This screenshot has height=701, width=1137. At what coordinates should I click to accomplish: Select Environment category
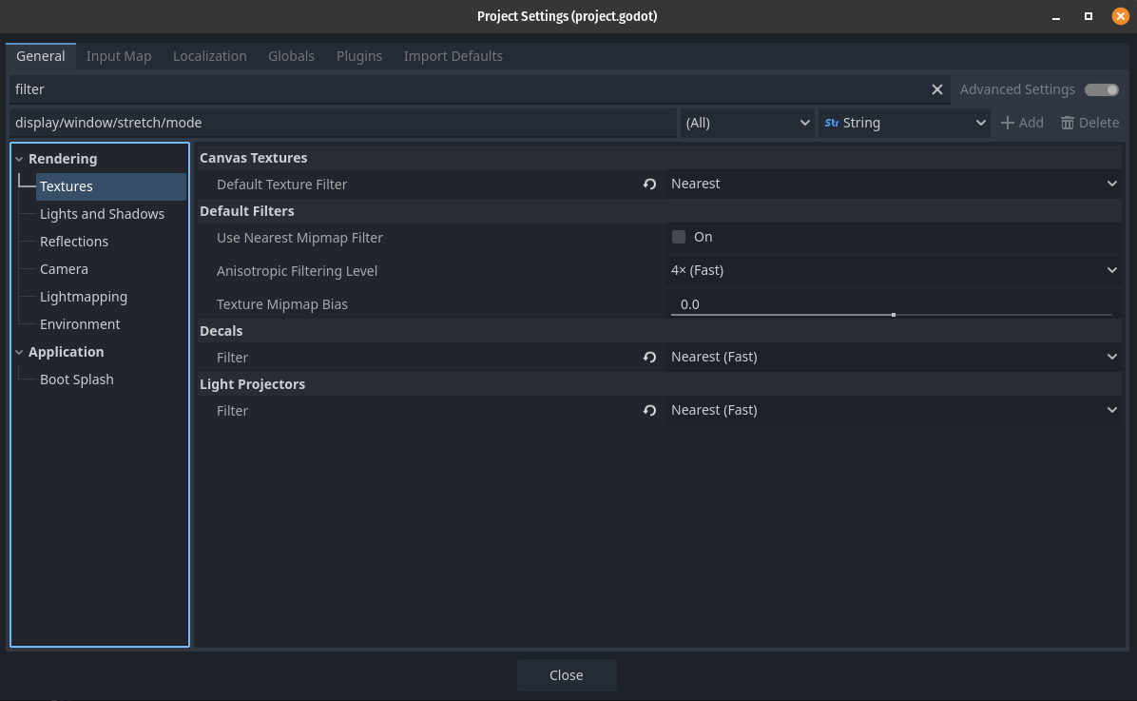pyautogui.click(x=80, y=324)
